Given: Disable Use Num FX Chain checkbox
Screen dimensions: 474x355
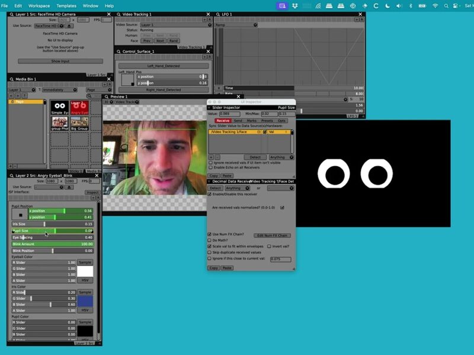Looking at the screenshot, I should 210,235.
